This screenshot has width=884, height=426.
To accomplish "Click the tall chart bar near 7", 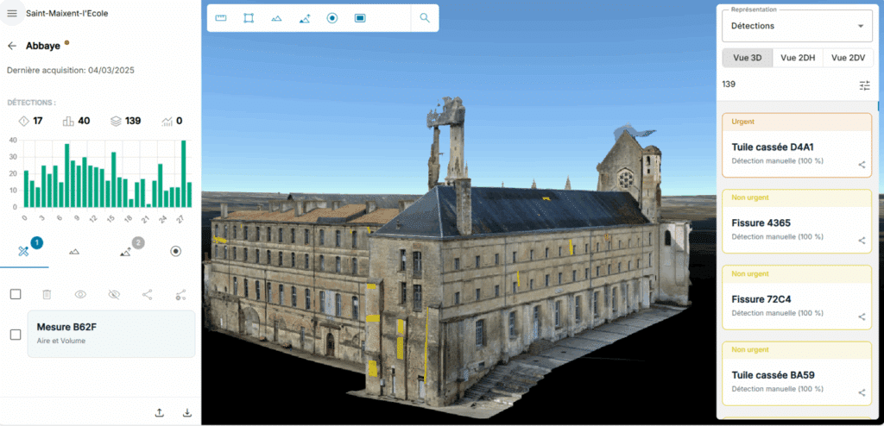I will pyautogui.click(x=66, y=175).
